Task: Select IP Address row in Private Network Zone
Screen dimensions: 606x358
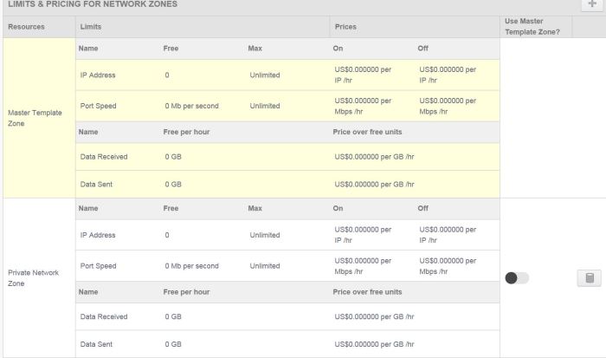Action: click(98, 235)
